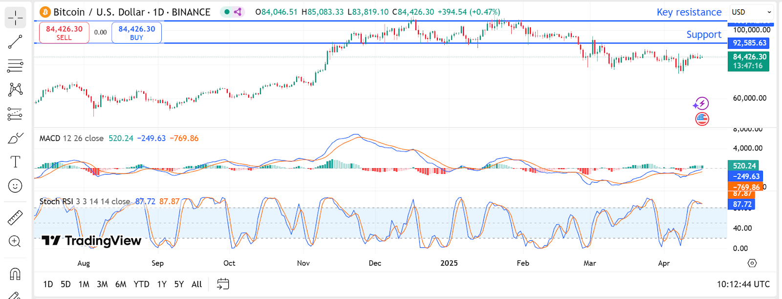Select the crosshair cursor tool
This screenshot has width=782, height=299.
coord(15,18)
